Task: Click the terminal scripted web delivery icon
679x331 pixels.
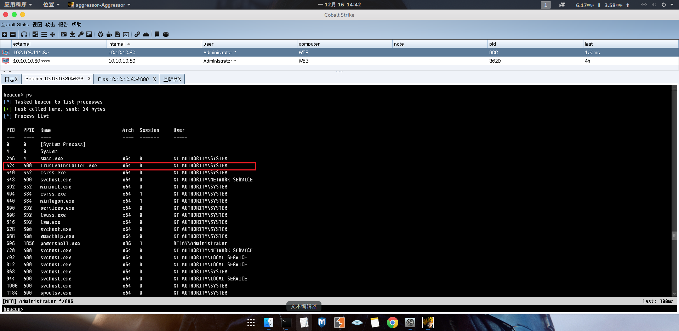Action: click(x=126, y=34)
